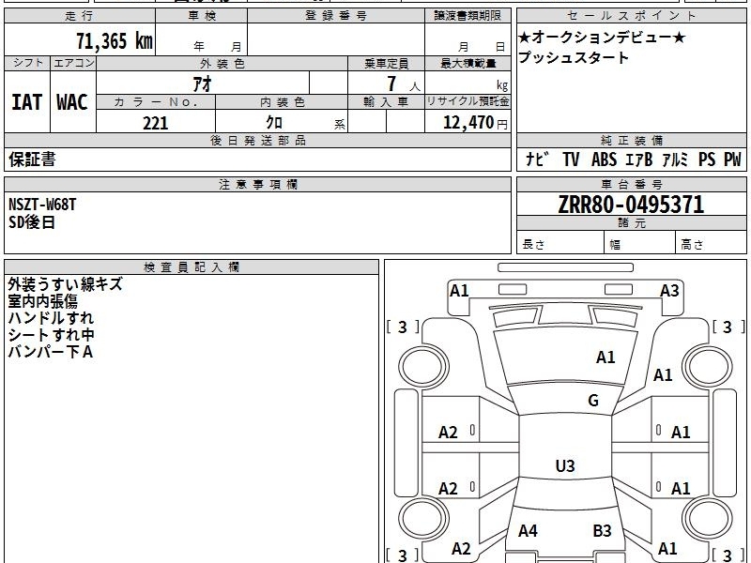The width and height of the screenshot is (751, 563).
Task: Select the セールスポイント header
Action: (x=631, y=16)
